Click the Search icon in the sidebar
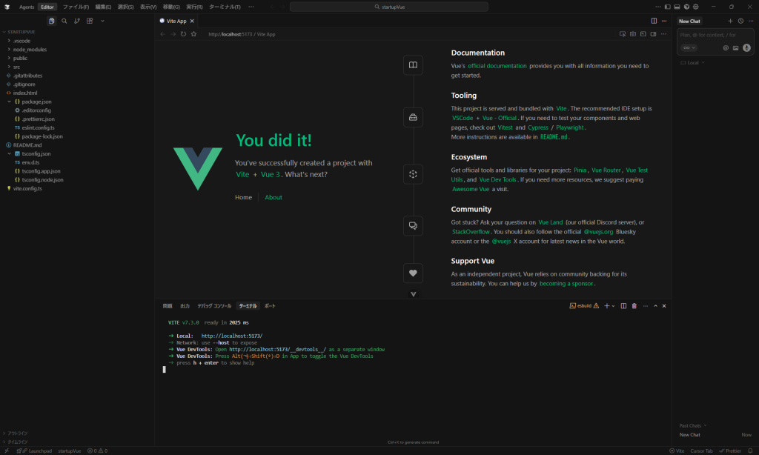Viewport: 759px width, 455px height. point(64,21)
